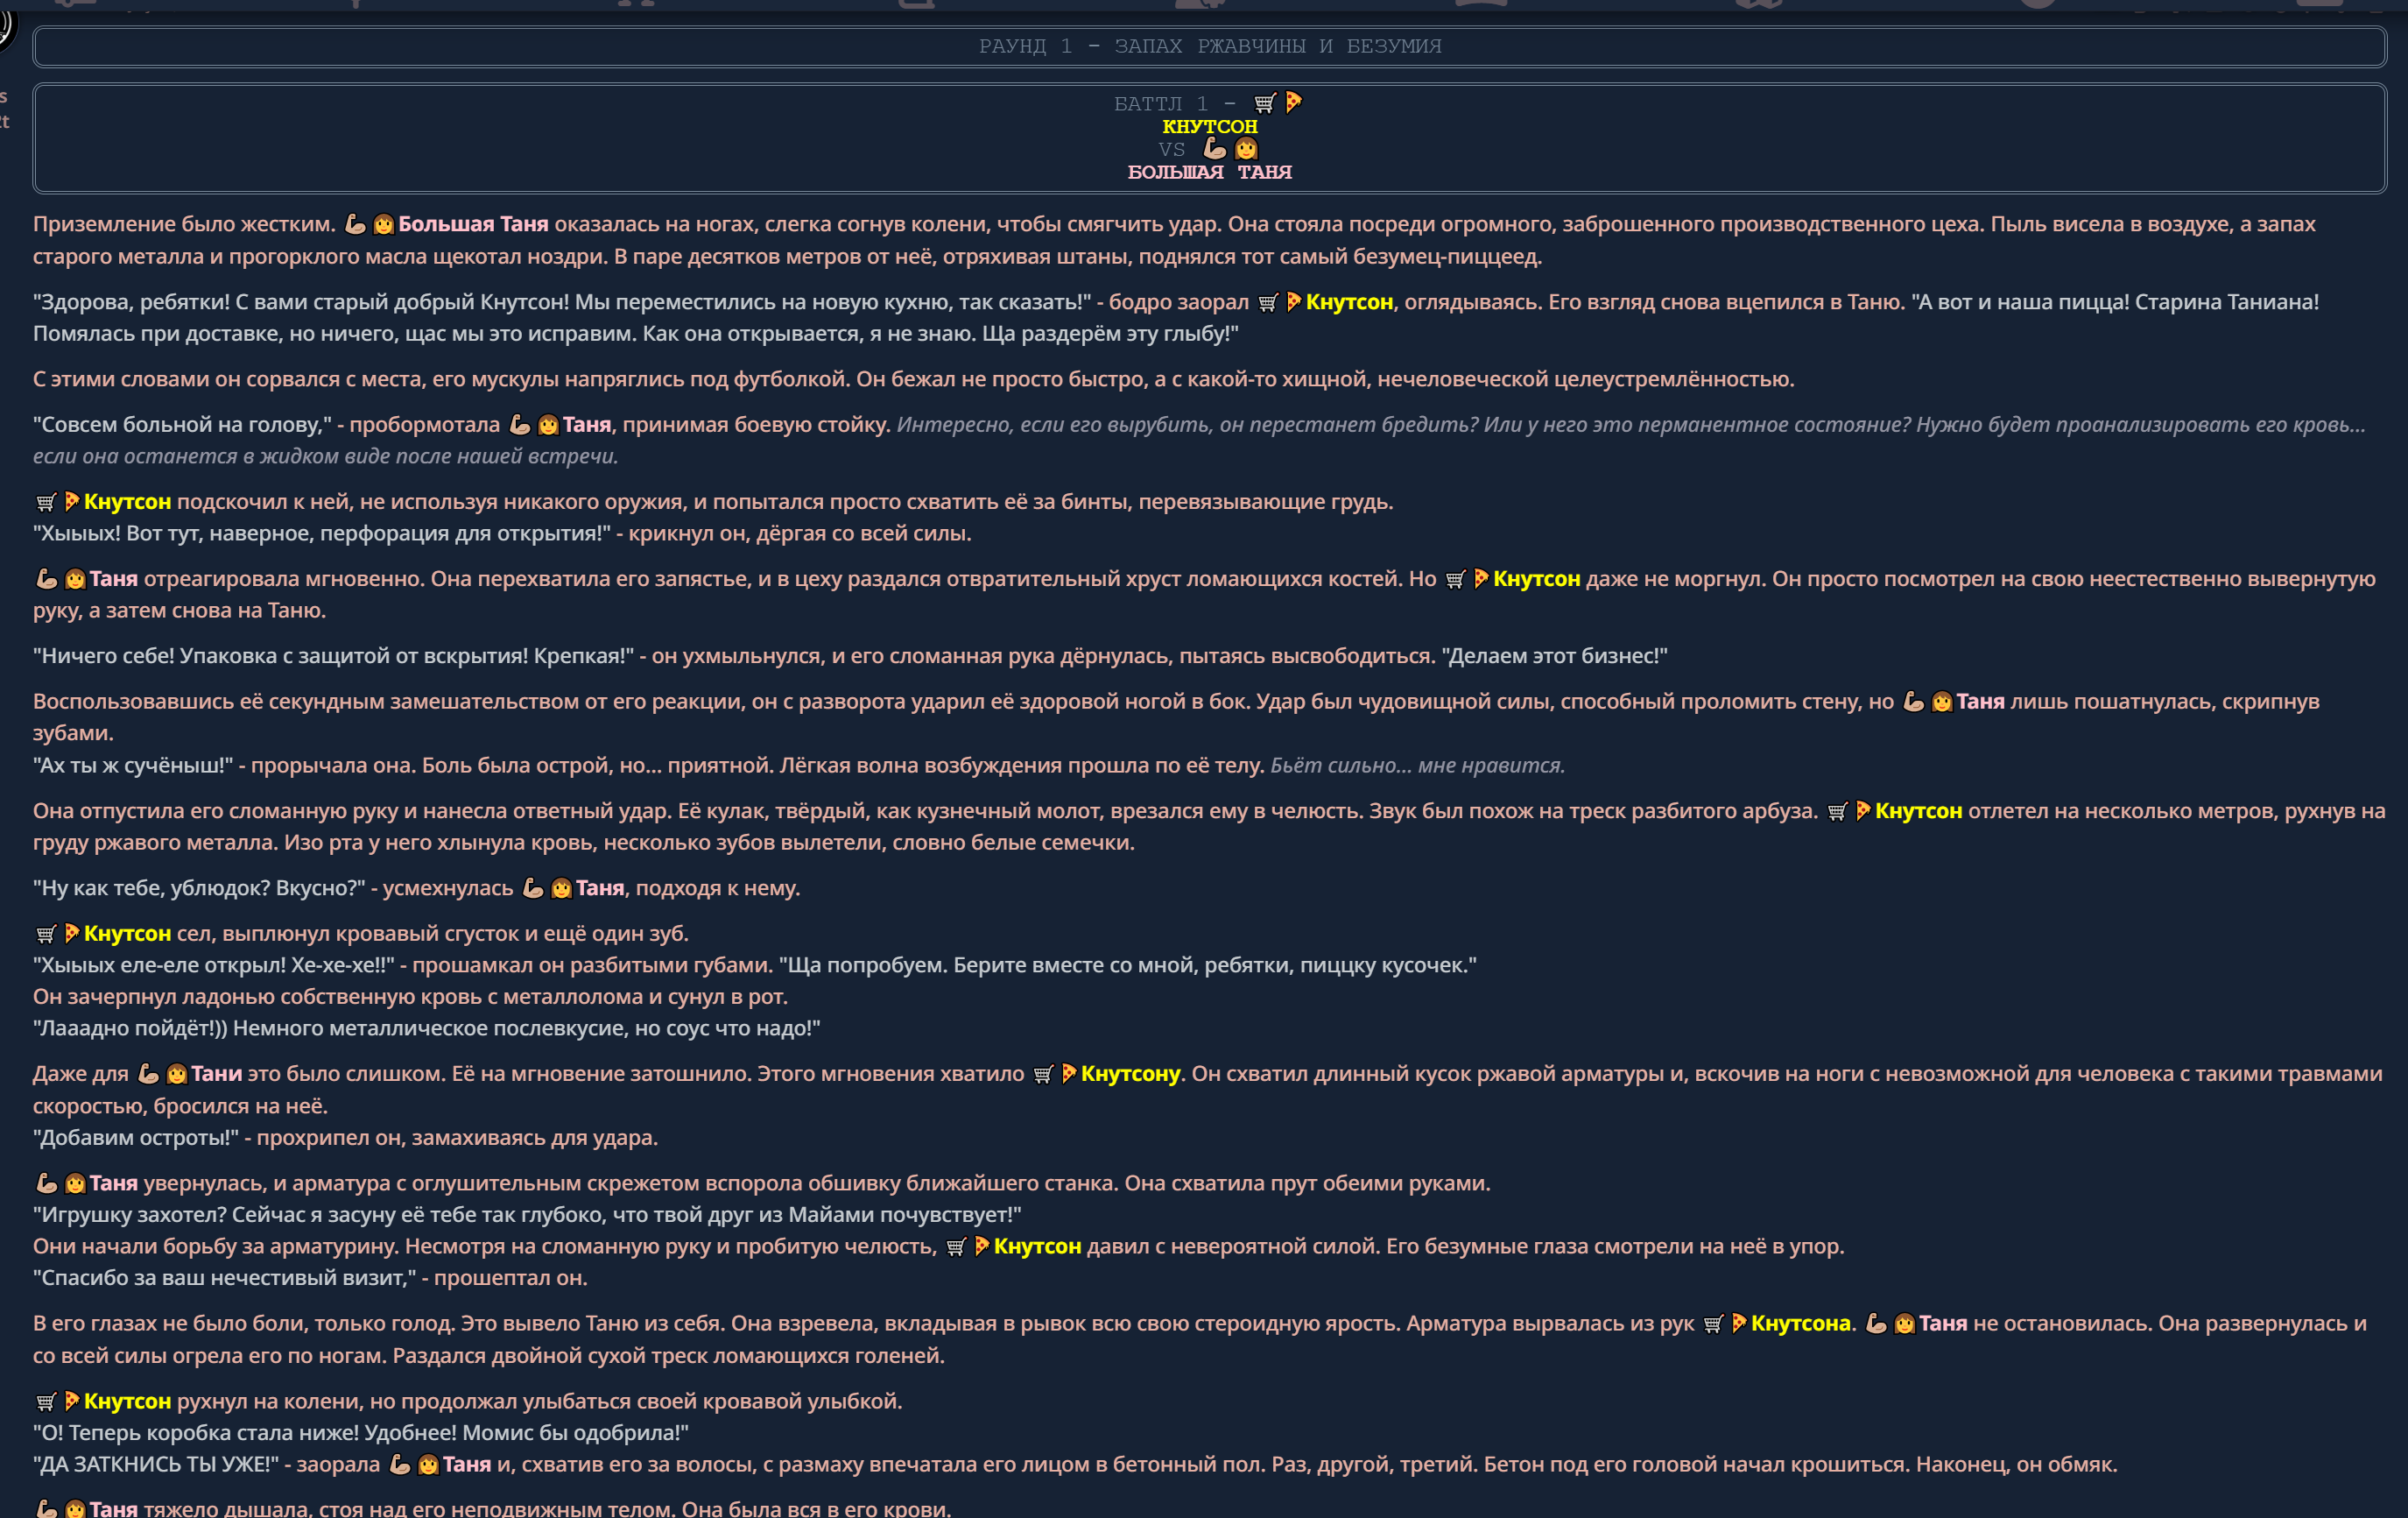Click the quote 'Совсем больной на голову,'
This screenshot has width=2408, height=1518.
coord(182,426)
